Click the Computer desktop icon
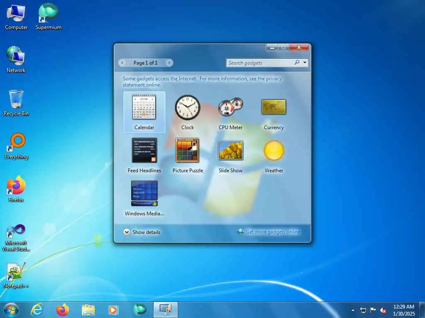Screen dimensions: 425x318 (16, 17)
